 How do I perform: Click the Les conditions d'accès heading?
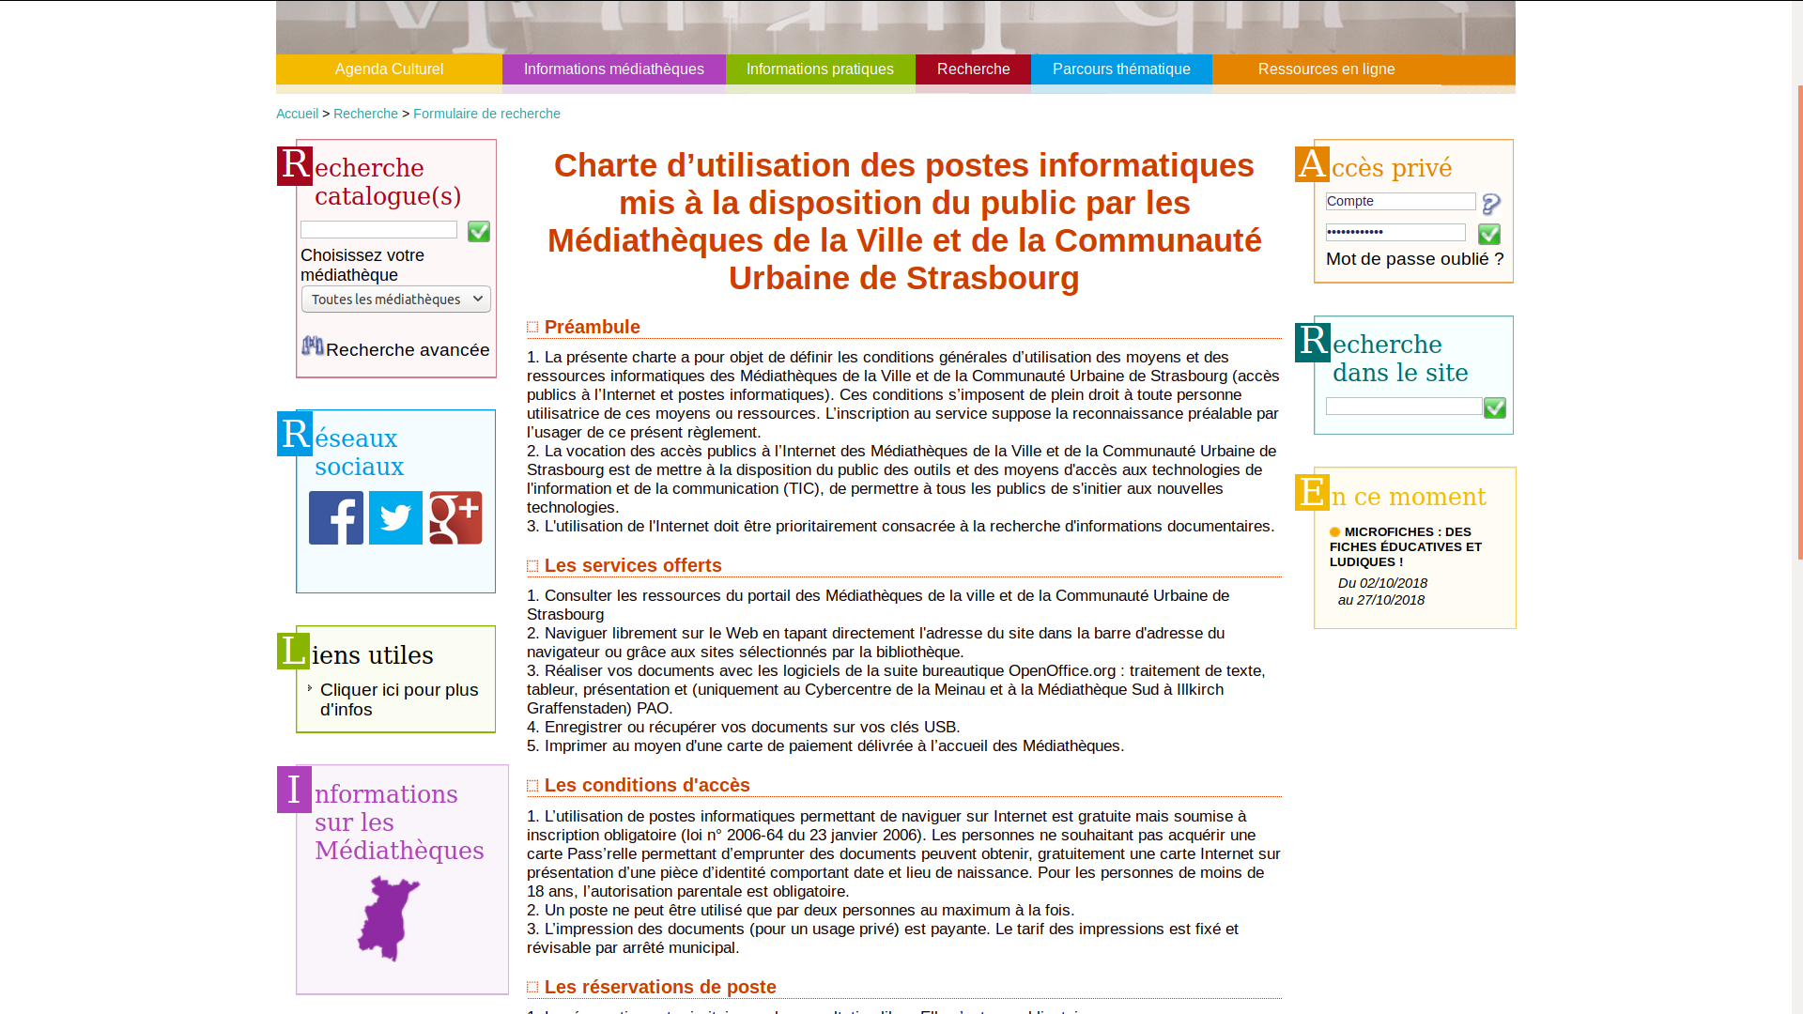pos(647,785)
